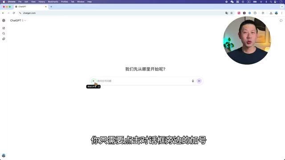This screenshot has width=285, height=160.
Task: Click the Wi-Fi icon in menu bar
Action: click(261, 2)
